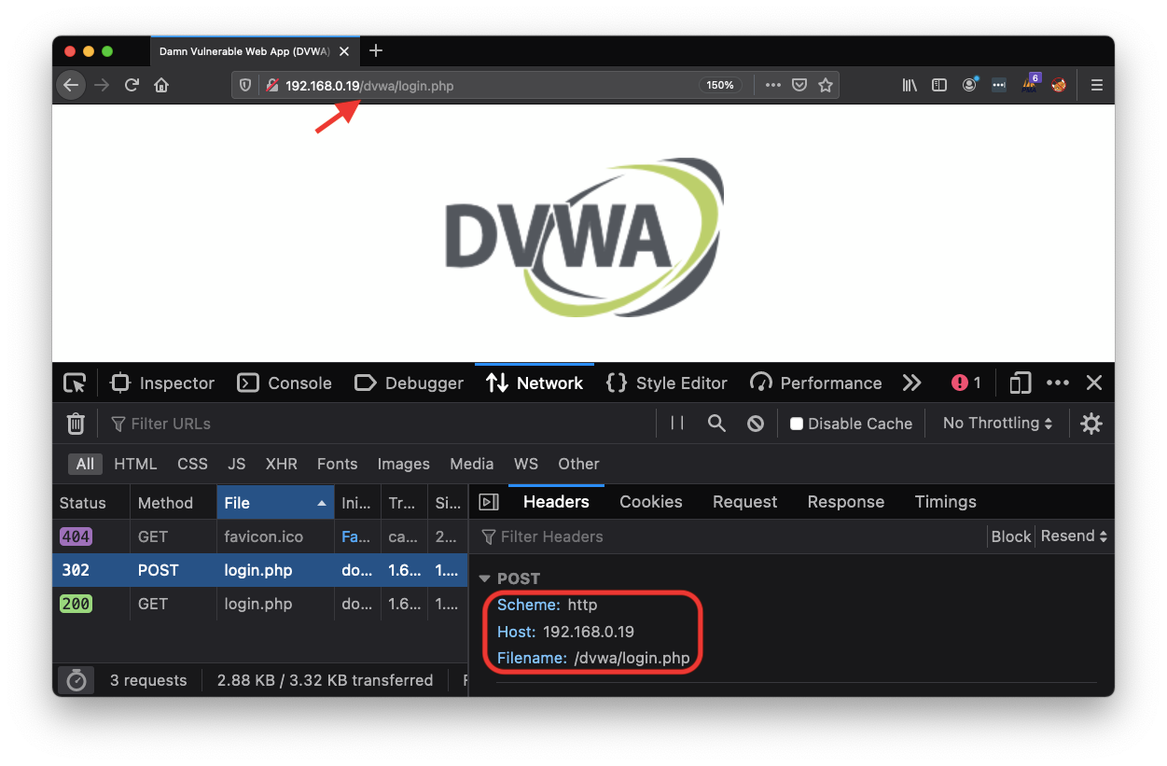Click the Filter URLs input field
Viewport: 1167px width, 766px height.
tap(373, 424)
